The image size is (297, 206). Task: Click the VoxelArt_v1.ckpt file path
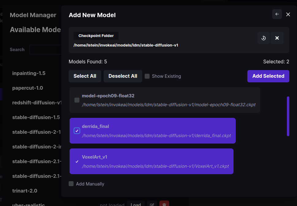155,166
